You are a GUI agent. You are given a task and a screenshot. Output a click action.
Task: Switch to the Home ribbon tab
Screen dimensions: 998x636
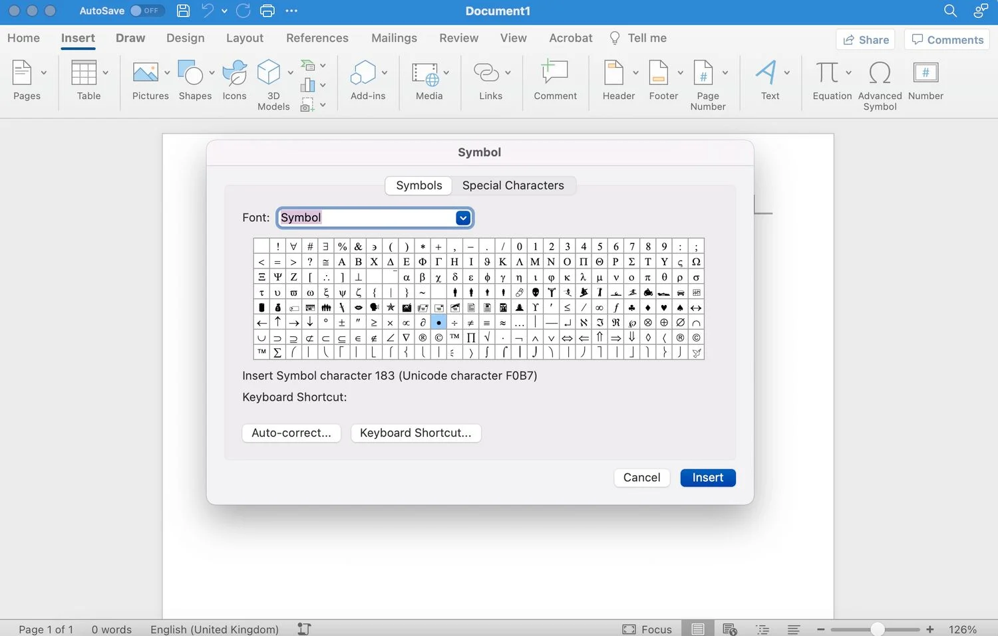23,38
